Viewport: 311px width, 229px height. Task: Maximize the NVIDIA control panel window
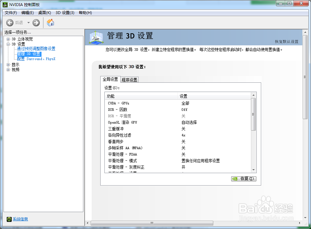pos(289,4)
